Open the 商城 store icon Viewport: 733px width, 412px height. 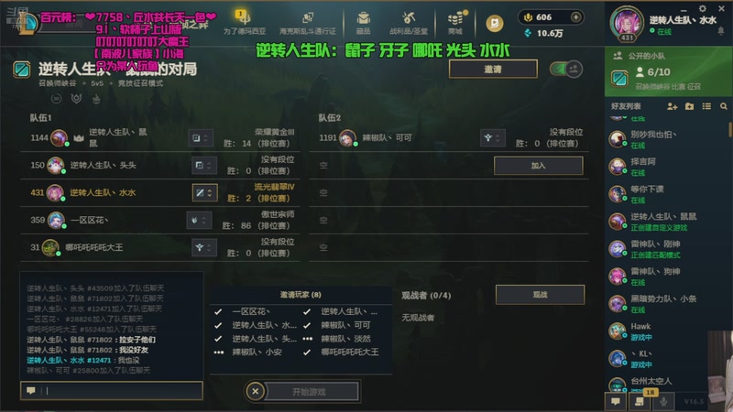455,22
